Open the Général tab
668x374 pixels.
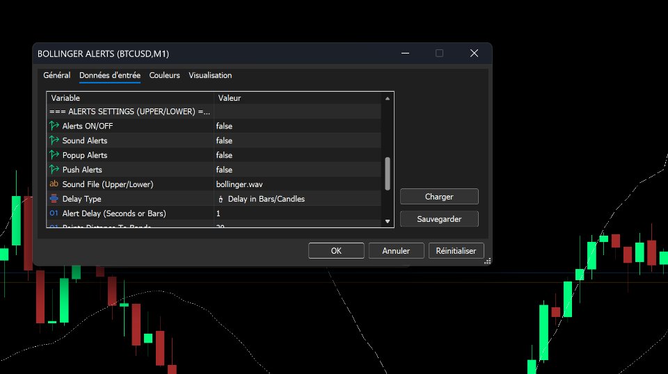(56, 75)
